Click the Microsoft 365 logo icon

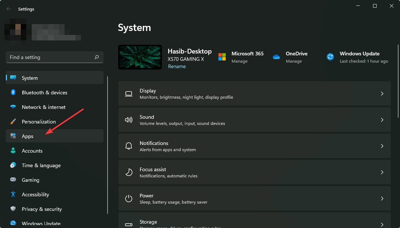222,57
